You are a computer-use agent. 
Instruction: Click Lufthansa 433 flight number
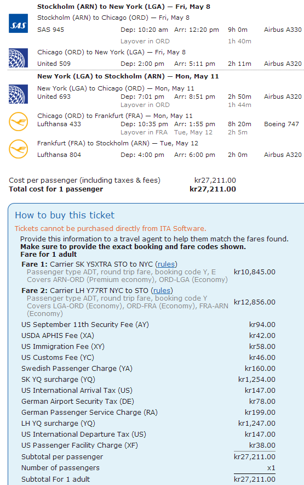[59, 124]
